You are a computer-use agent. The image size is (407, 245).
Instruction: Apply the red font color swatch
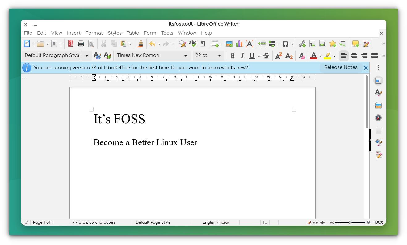pos(314,56)
